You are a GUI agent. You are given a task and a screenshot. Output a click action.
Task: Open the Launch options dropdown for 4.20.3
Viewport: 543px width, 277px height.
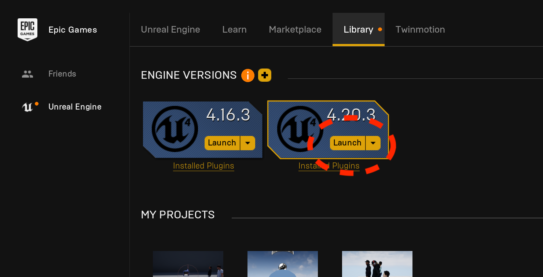pyautogui.click(x=373, y=143)
